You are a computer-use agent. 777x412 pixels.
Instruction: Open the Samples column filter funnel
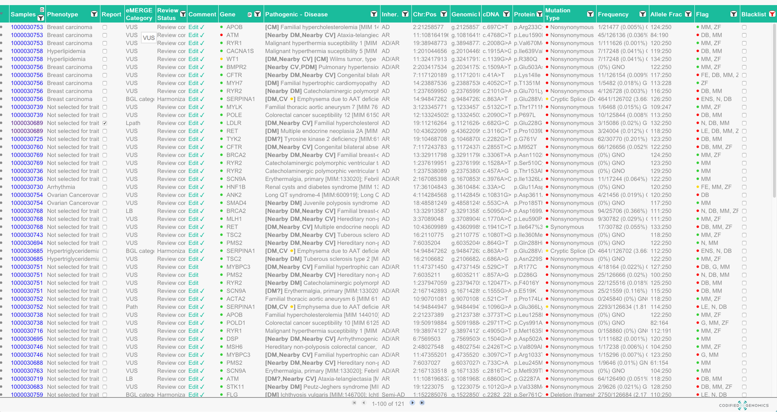(x=41, y=17)
